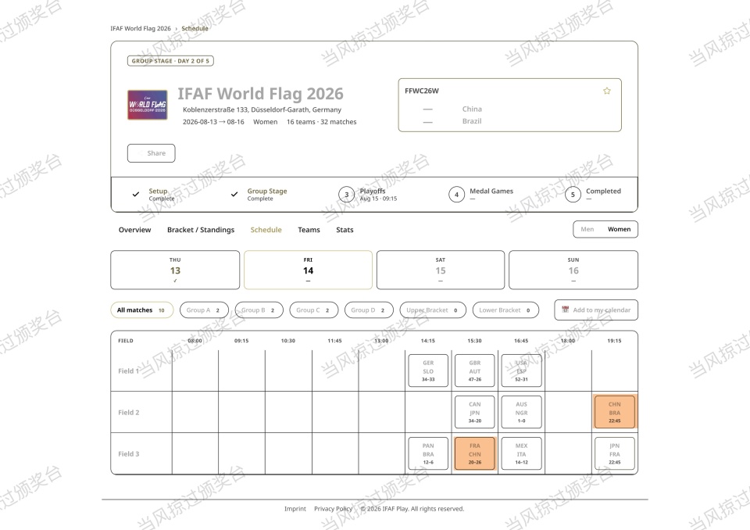Viewport: 750px width, 530px height.
Task: Open highlighted CHN vs BRA 22:45 match
Action: click(615, 412)
